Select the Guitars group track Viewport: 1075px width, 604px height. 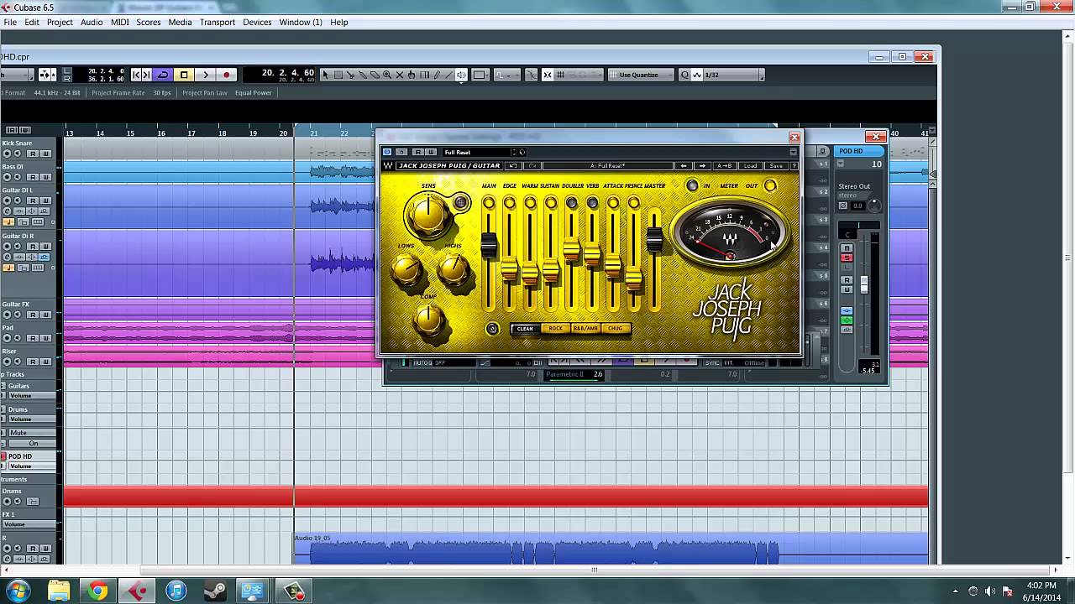coord(18,386)
